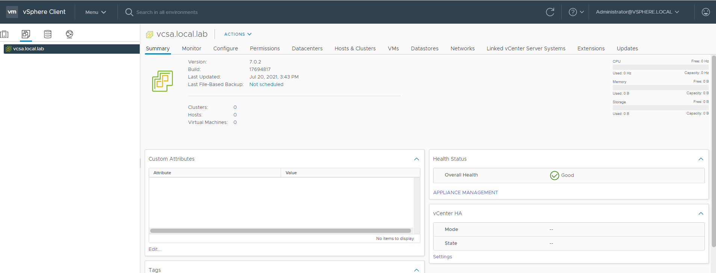Collapse the Custom Attributes panel
This screenshot has width=716, height=273.
pyautogui.click(x=417, y=159)
